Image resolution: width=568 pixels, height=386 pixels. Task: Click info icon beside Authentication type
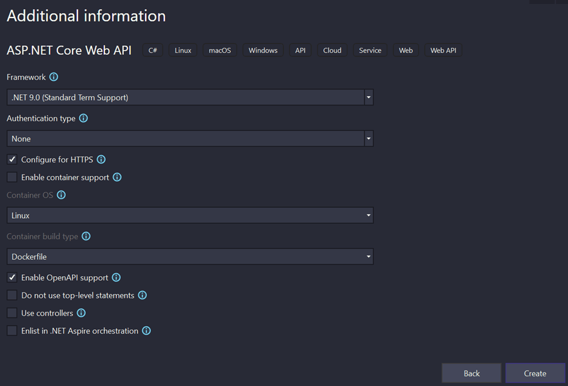[x=83, y=118]
